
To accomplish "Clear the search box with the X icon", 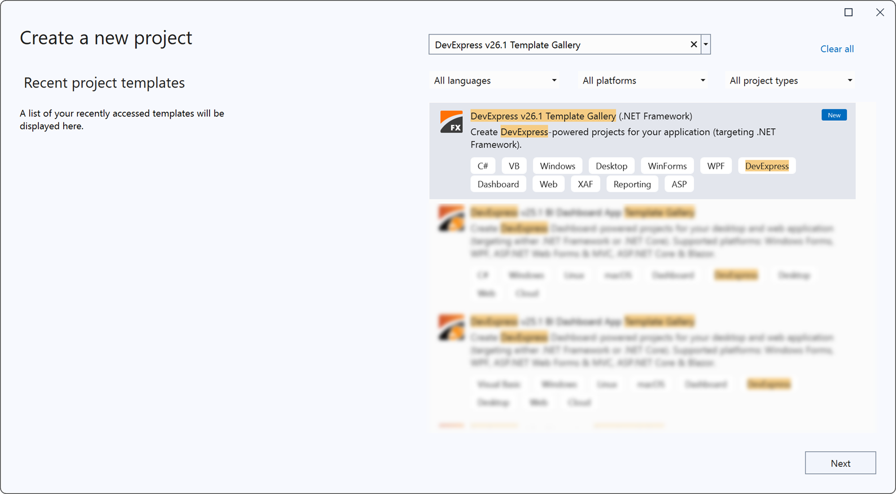I will (x=693, y=45).
